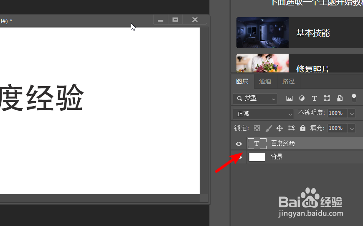Filter layers by type layer icon
Image resolution: width=363 pixels, height=226 pixels.
coord(314,99)
